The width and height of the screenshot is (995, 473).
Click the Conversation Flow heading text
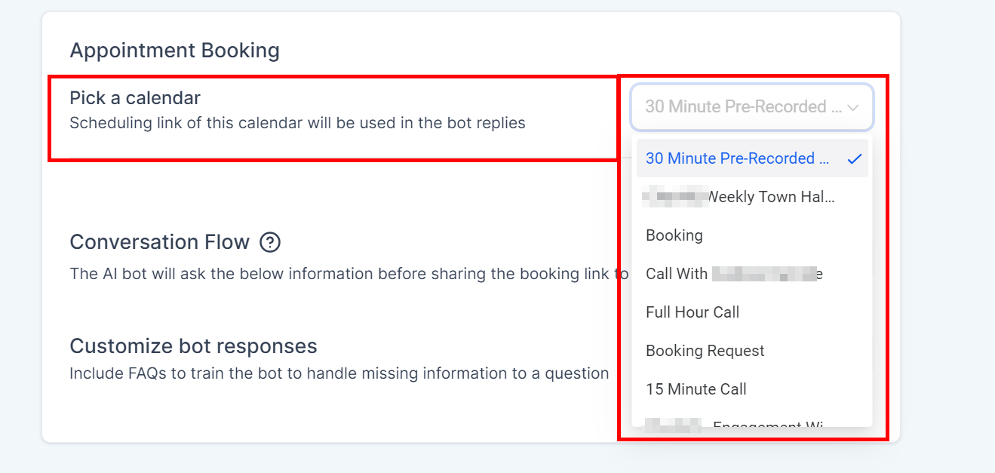click(159, 242)
